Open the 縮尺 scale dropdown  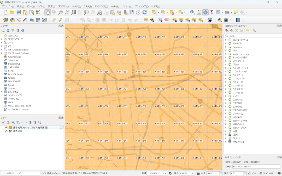(x=193, y=173)
